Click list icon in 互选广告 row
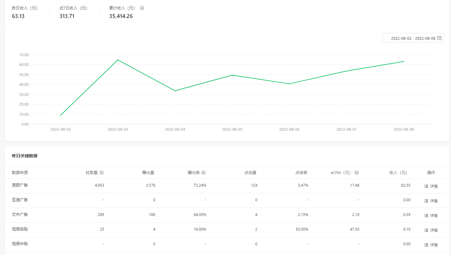 (x=426, y=201)
